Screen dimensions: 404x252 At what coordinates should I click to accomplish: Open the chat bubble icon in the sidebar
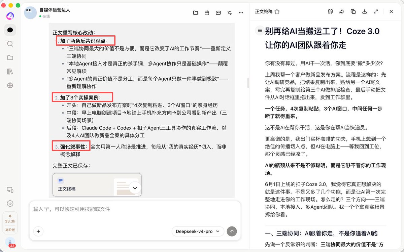[10, 30]
